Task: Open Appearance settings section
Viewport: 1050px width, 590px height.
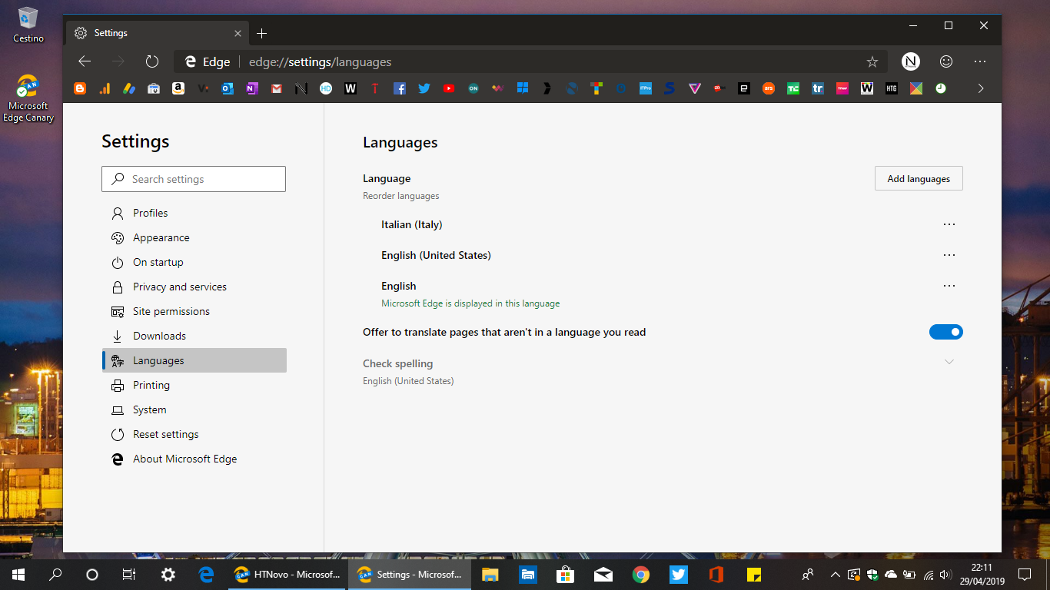Action: click(194, 237)
